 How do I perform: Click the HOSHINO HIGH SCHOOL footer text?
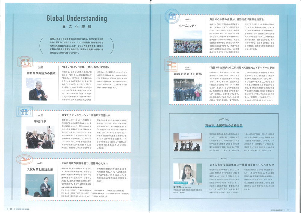23,210
